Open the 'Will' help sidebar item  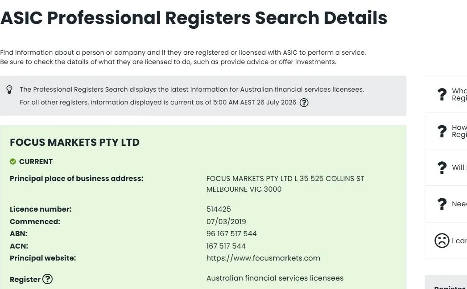446,168
